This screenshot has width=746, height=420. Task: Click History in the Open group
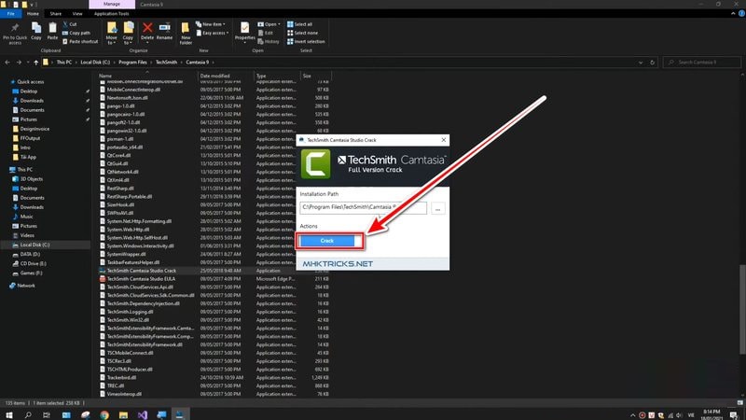269,41
